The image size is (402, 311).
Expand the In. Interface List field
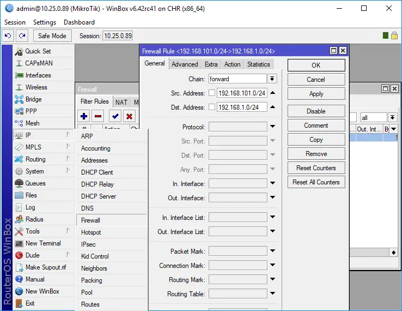click(272, 217)
